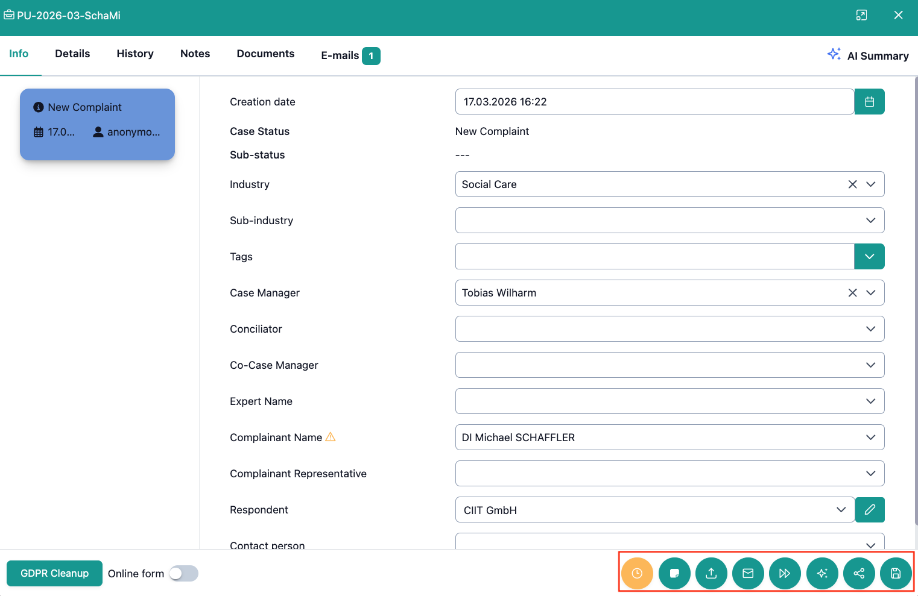Open the calendar picker for Creation date

tap(869, 102)
